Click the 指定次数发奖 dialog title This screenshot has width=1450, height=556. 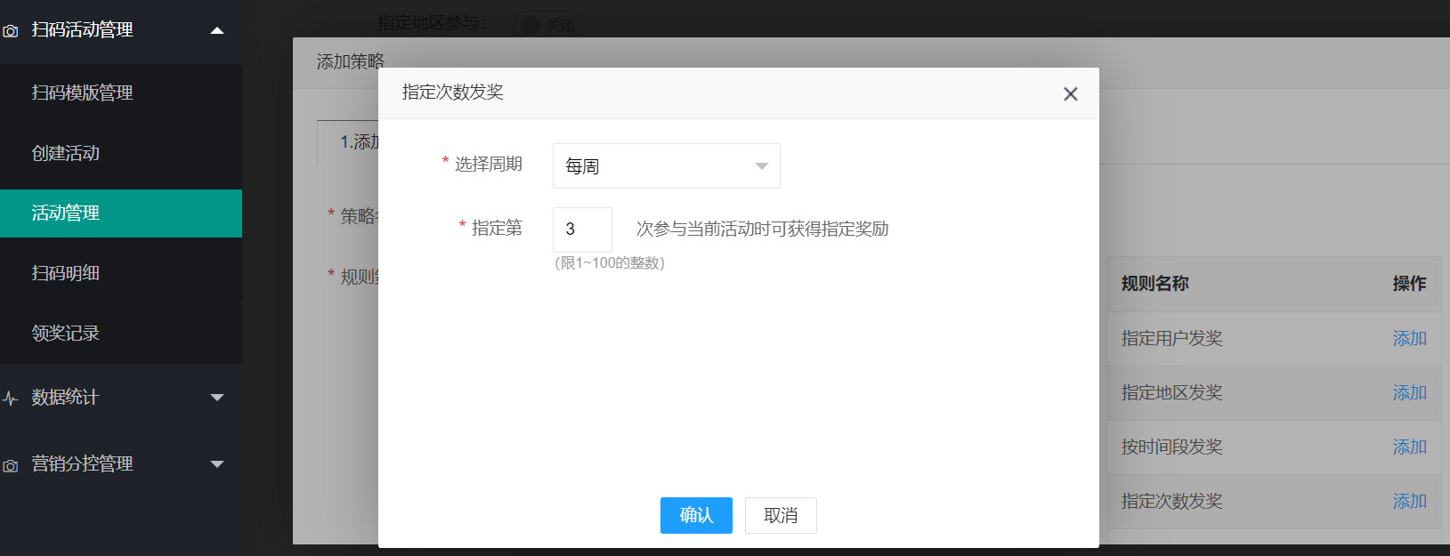pos(453,93)
